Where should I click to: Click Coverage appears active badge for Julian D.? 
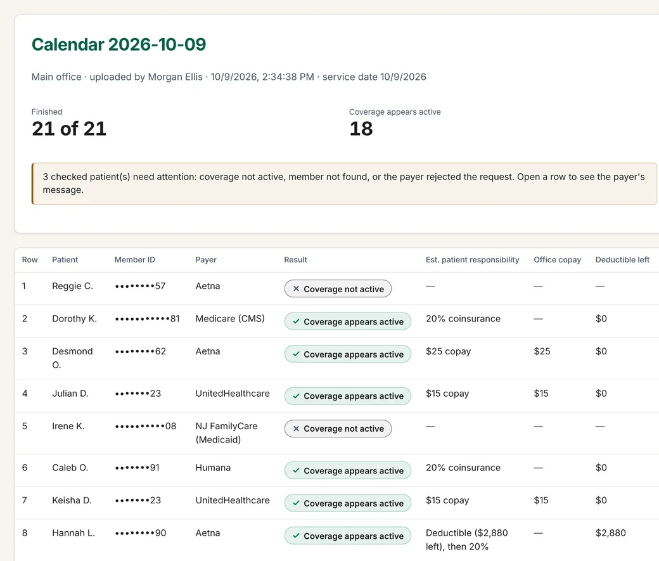(348, 396)
